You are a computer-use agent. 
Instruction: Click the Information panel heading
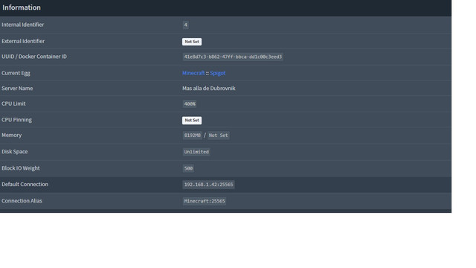22,7
